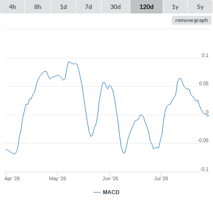Click the MACD peak near early May
Screen dimensions: 213x204
pyautogui.click(x=69, y=61)
